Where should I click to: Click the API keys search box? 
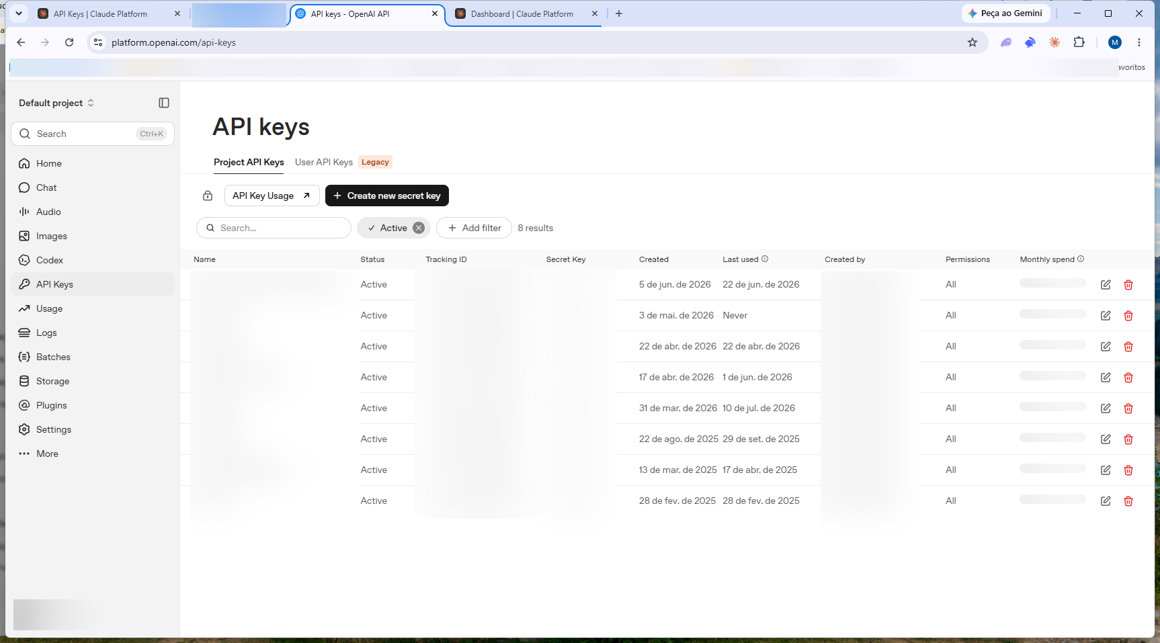click(274, 228)
